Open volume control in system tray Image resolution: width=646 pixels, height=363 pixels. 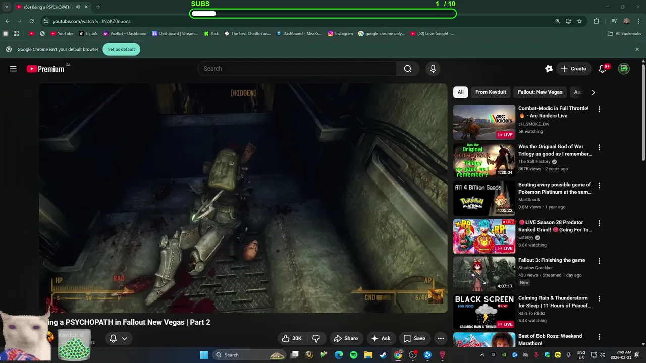pos(602,355)
